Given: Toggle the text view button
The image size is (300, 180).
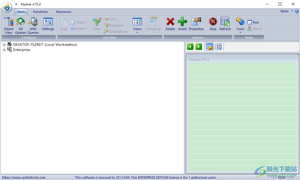Looking at the screenshot, I should (x=218, y=47).
